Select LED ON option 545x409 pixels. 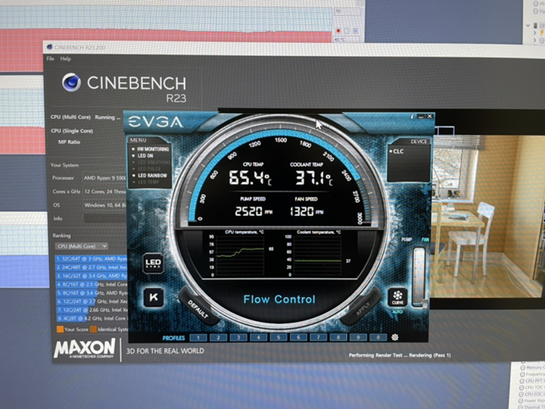[142, 155]
